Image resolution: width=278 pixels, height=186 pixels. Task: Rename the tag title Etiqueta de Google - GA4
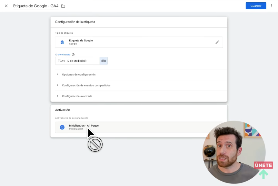[x=35, y=6]
